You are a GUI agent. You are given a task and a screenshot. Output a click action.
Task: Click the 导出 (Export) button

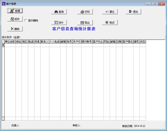(85, 23)
